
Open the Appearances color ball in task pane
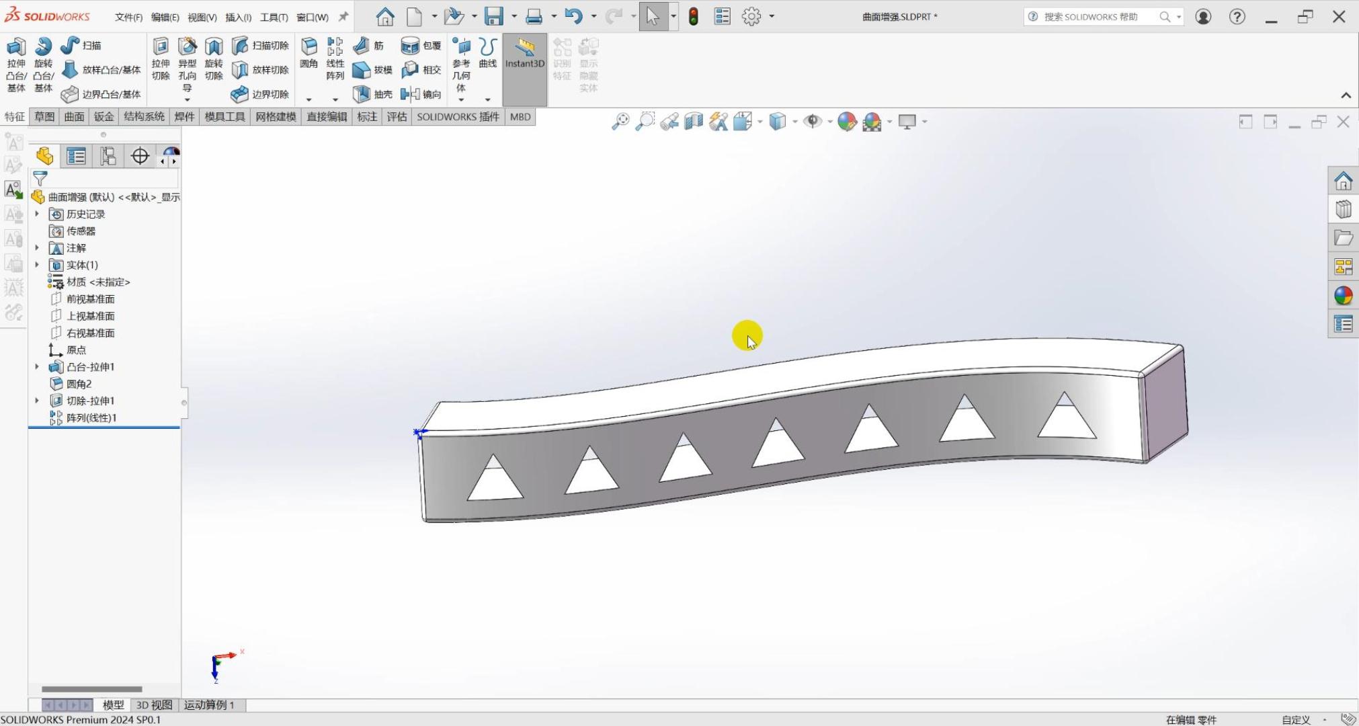coord(1343,296)
